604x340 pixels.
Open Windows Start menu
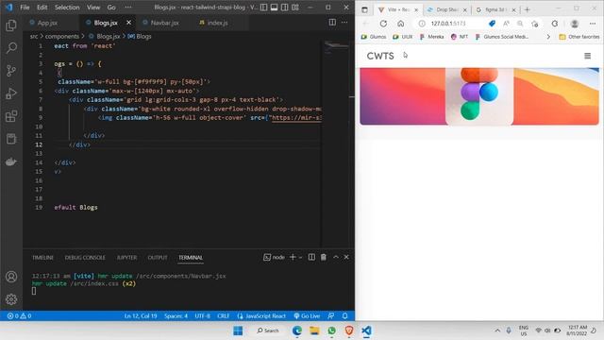click(x=238, y=331)
